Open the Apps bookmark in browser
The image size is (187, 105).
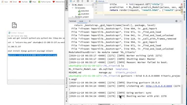[5, 2]
